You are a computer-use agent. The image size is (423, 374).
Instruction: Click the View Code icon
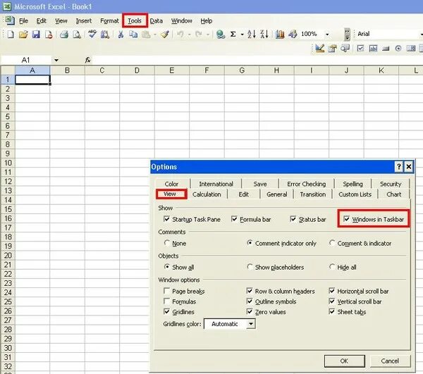tap(345, 49)
